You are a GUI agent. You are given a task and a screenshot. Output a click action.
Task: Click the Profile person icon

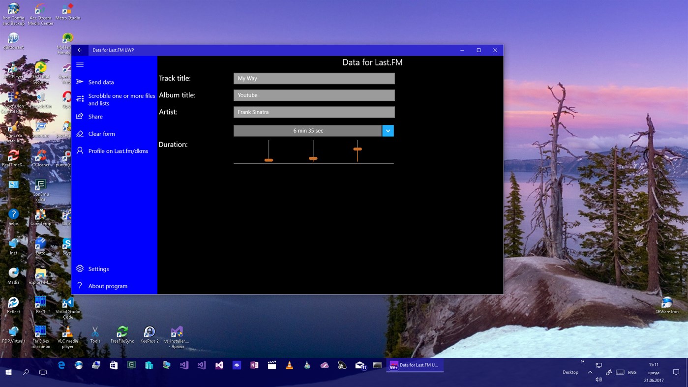pyautogui.click(x=80, y=150)
